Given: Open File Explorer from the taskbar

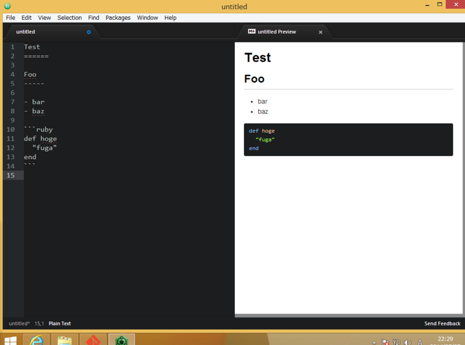Looking at the screenshot, I should [x=65, y=340].
